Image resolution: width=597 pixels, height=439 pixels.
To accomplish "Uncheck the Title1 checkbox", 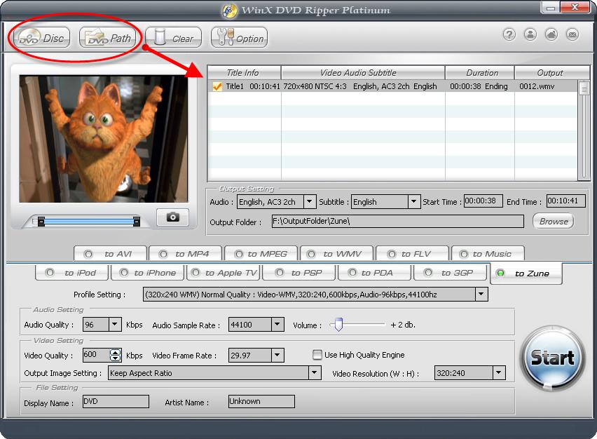I will [x=217, y=87].
